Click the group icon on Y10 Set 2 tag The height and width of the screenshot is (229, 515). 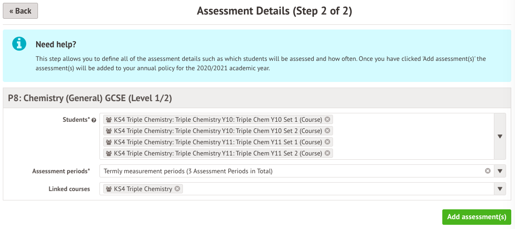pyautogui.click(x=109, y=131)
